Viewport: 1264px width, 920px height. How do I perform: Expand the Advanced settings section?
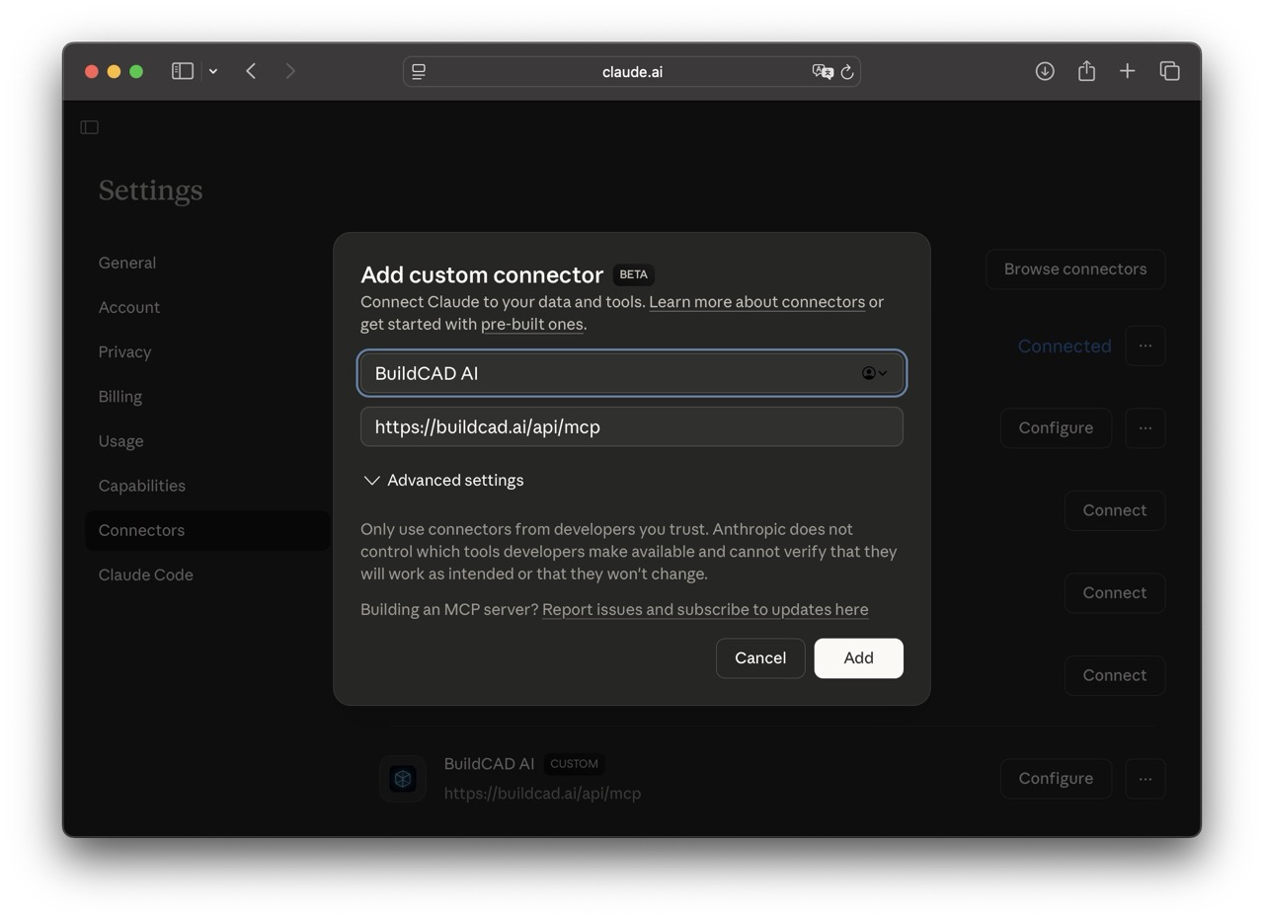click(x=442, y=481)
